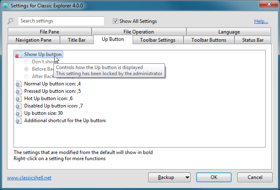Select the After Back radio option
Image resolution: width=280 pixels, height=190 pixels.
[26, 76]
